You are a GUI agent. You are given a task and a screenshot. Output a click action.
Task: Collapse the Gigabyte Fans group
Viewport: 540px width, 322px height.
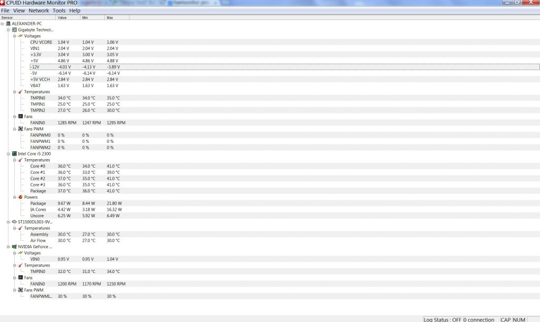14,116
